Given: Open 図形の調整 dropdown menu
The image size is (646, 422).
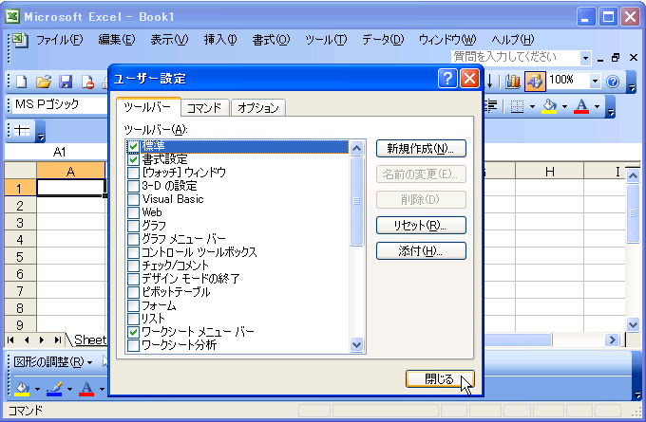Looking at the screenshot, I should pos(53,362).
